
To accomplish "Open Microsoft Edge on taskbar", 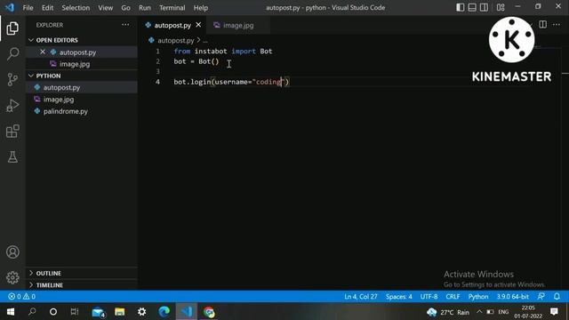I will 164,312.
